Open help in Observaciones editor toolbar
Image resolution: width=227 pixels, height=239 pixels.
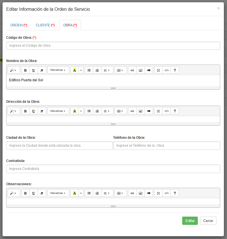pyautogui.click(x=175, y=193)
